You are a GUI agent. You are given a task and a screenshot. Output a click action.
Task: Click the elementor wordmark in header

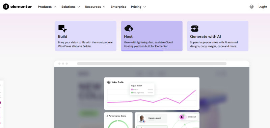tap(21, 7)
